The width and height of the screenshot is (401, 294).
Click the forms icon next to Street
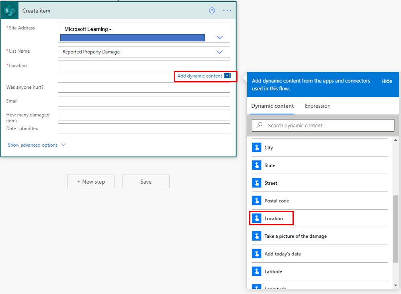tap(256, 183)
